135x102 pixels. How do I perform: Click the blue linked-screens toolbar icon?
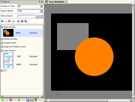[26, 21]
